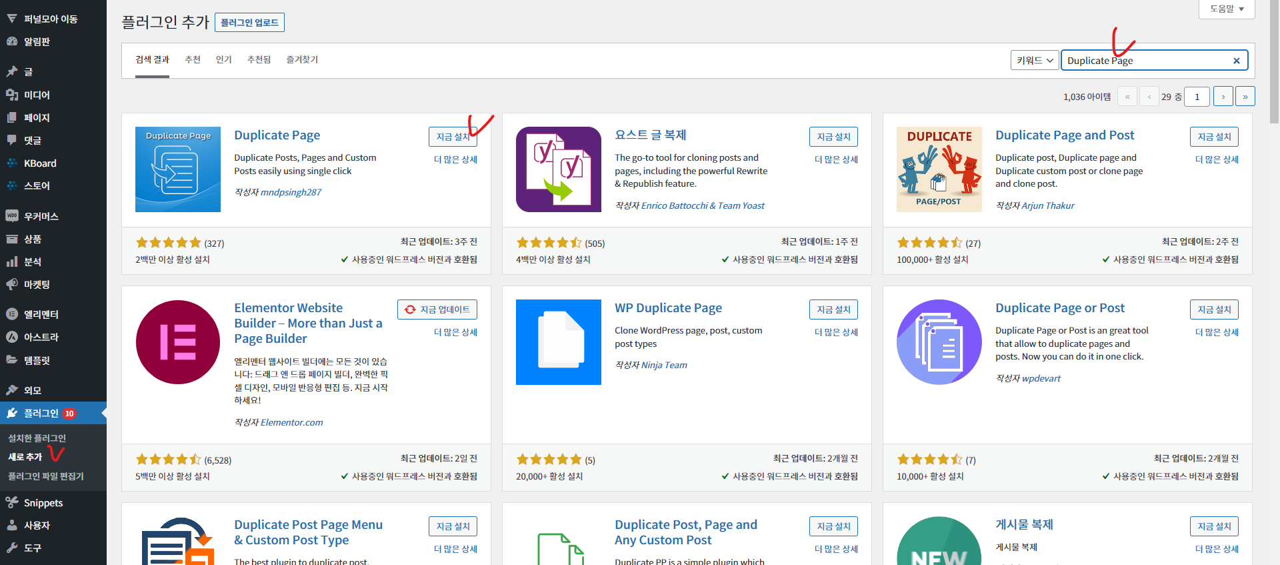Open the 알림판 dashboard icon

pos(12,41)
